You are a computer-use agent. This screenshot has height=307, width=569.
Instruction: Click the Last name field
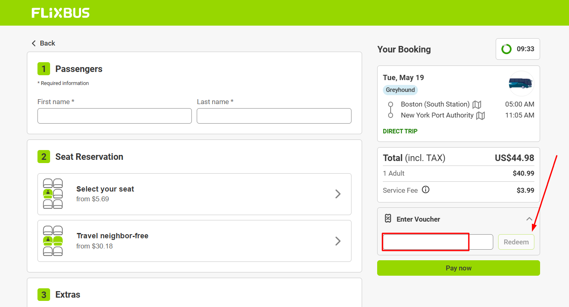point(274,116)
